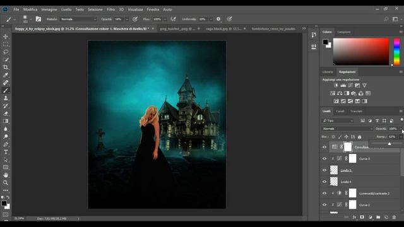The height and width of the screenshot is (227, 404).
Task: Hide the Livello 4 layer
Action: (x=324, y=182)
